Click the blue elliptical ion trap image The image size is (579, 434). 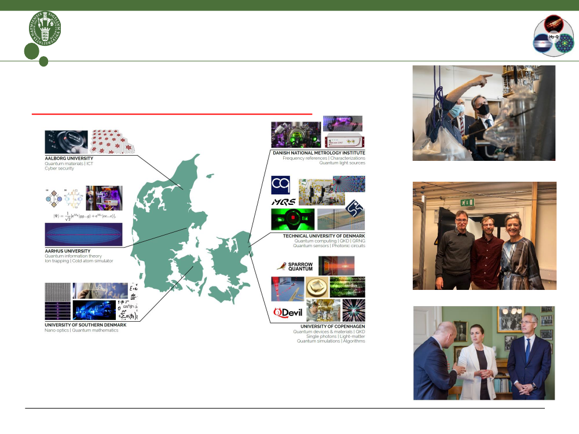coord(83,234)
